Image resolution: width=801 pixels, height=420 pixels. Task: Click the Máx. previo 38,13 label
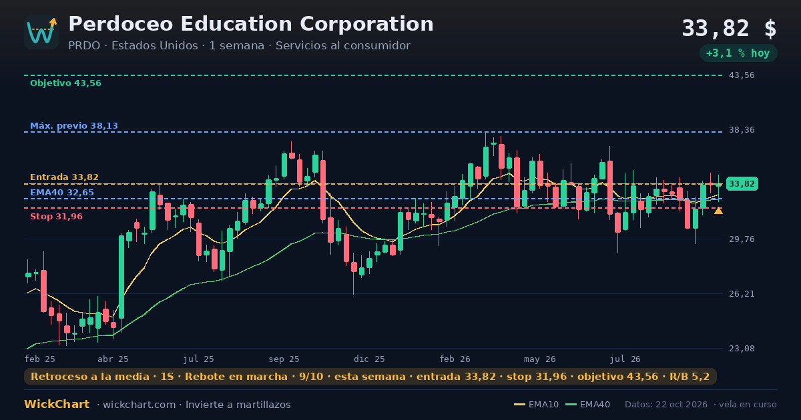74,126
